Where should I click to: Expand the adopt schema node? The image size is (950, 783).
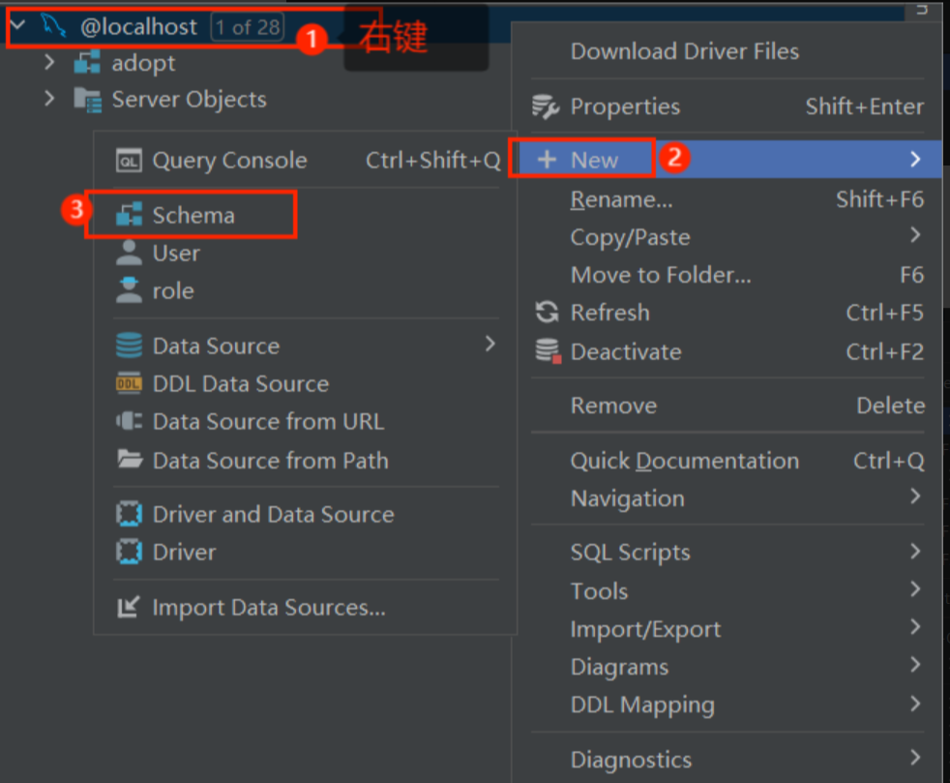50,63
